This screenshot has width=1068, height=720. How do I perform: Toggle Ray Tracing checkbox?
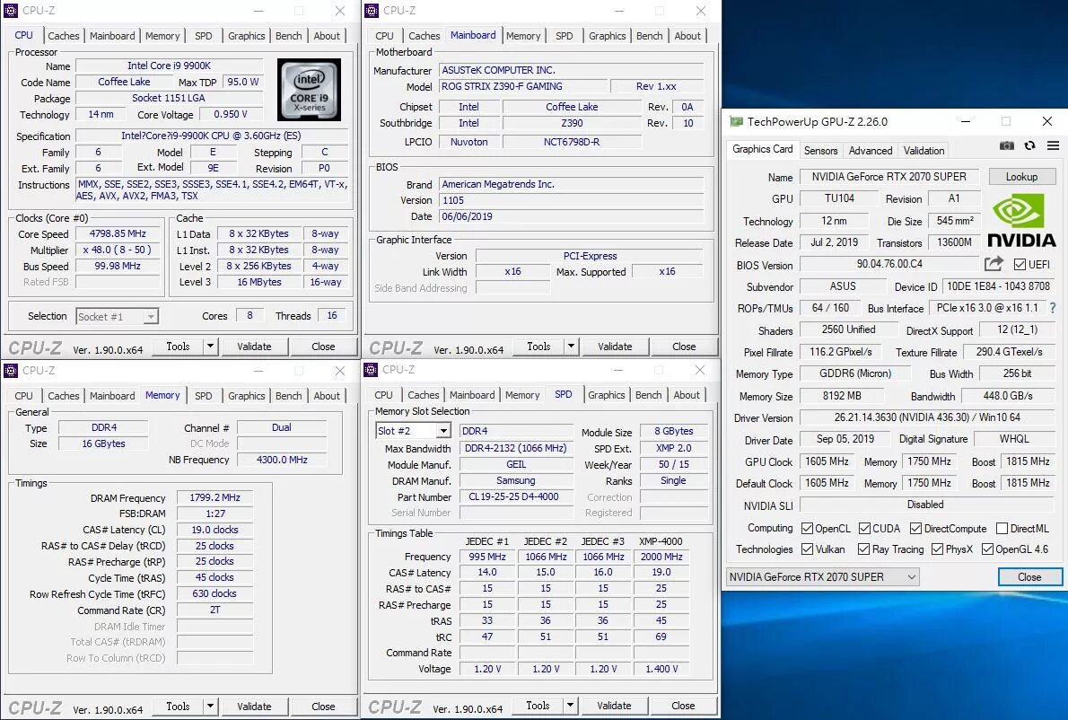point(863,549)
